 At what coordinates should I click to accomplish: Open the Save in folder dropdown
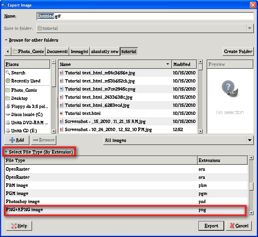[x=250, y=28]
